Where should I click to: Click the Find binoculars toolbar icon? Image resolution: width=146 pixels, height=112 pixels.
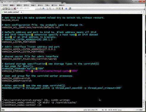[44, 9]
